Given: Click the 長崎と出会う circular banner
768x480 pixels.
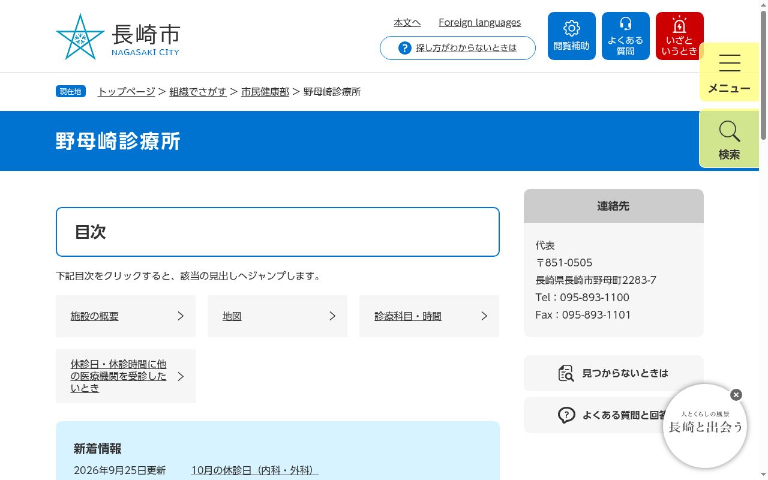Looking at the screenshot, I should (x=705, y=426).
